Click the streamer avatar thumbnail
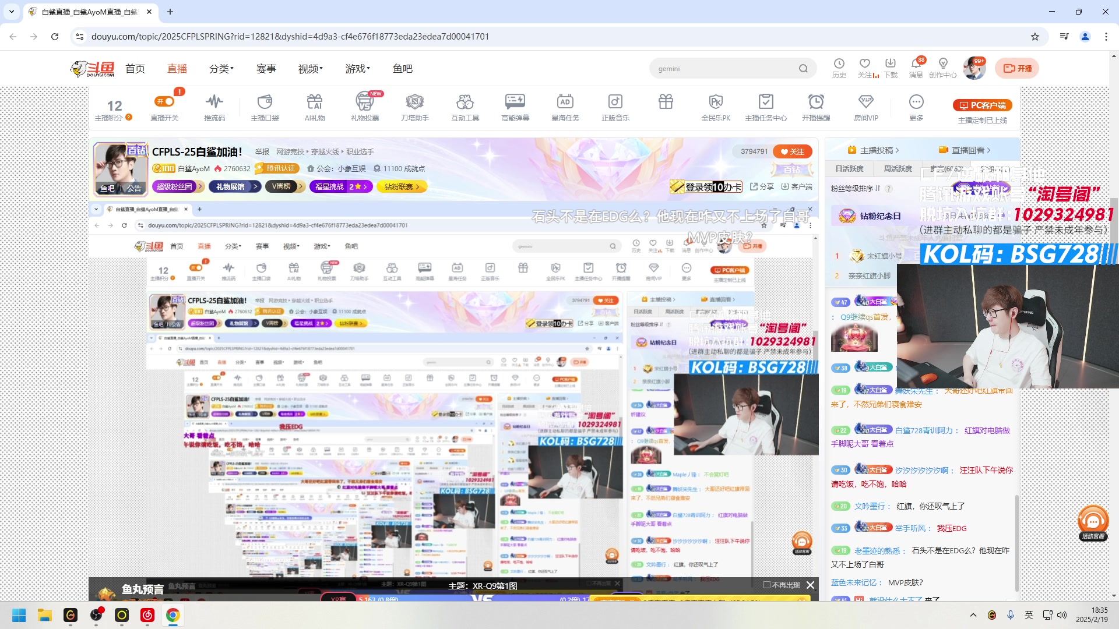 121,169
